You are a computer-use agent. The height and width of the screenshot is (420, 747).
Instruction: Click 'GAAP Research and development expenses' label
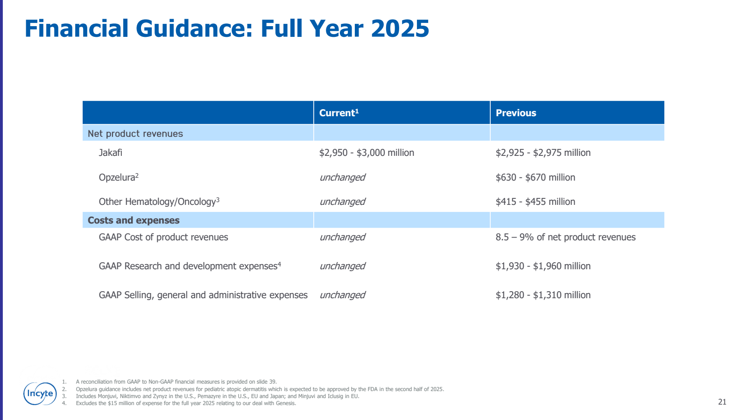tap(190, 266)
